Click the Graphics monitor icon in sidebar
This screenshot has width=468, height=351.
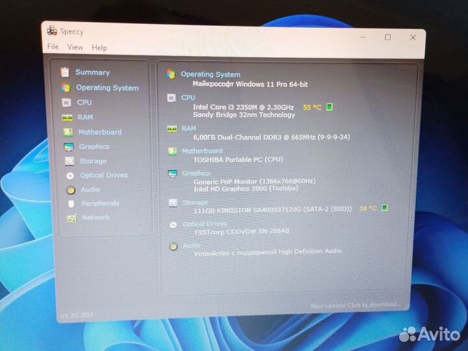pyautogui.click(x=69, y=147)
